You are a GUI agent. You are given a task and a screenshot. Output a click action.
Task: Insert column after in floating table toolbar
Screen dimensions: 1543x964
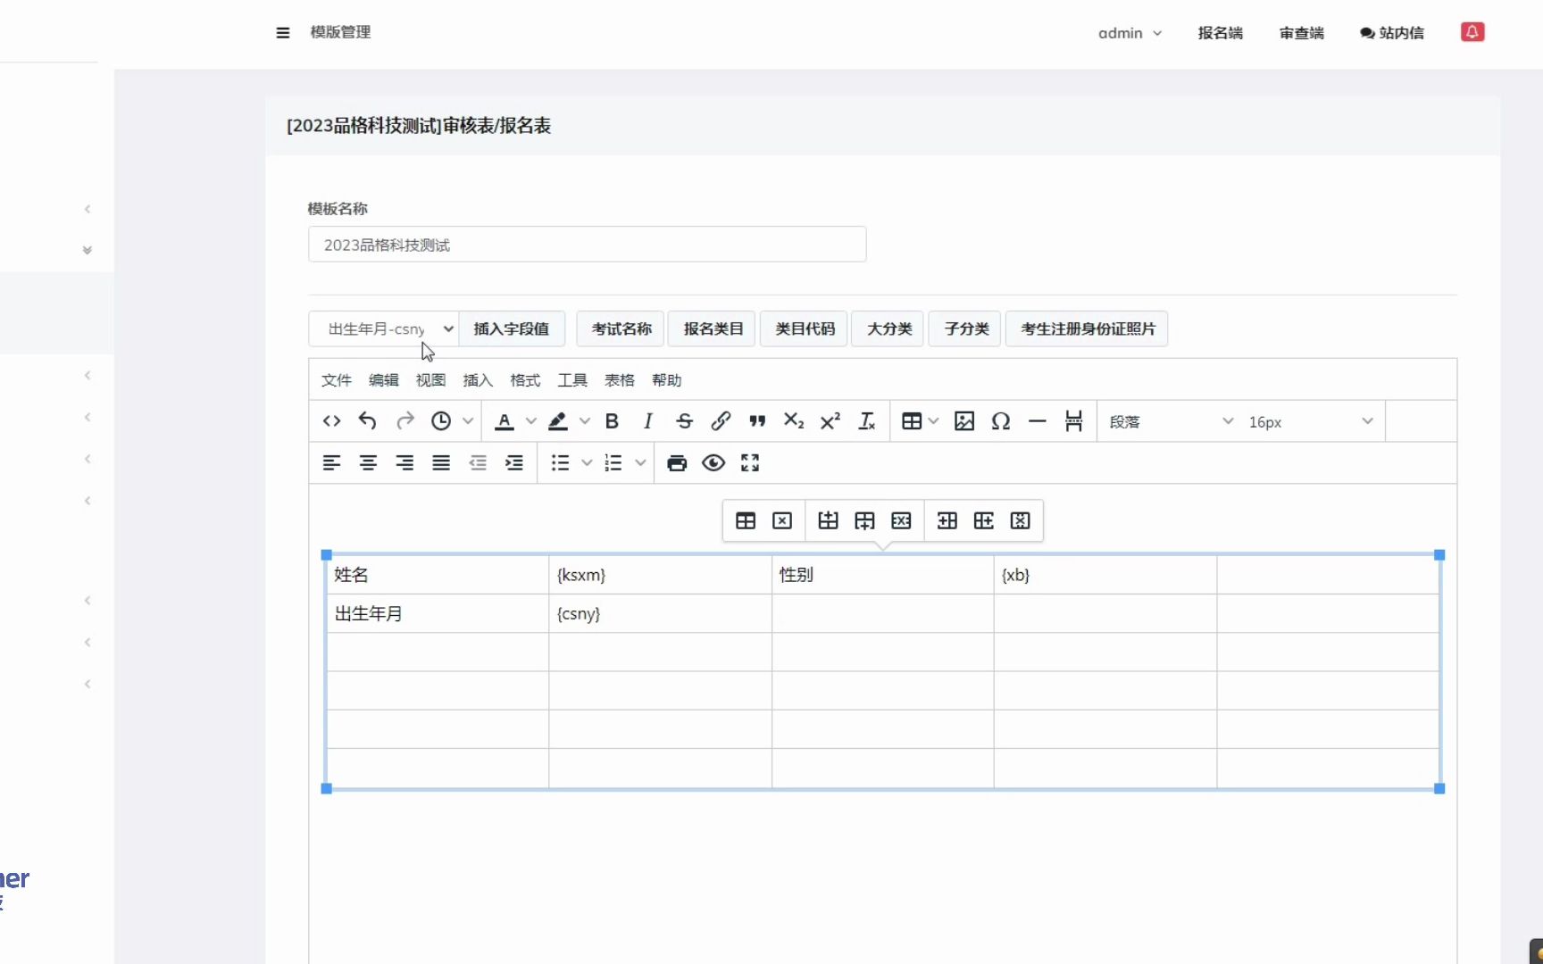click(984, 520)
